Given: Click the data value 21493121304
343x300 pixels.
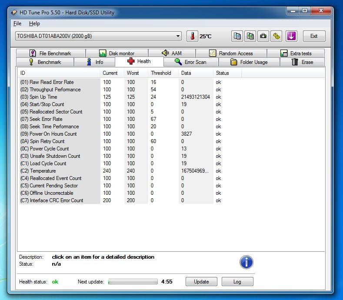Looking at the screenshot, I should coord(195,97).
